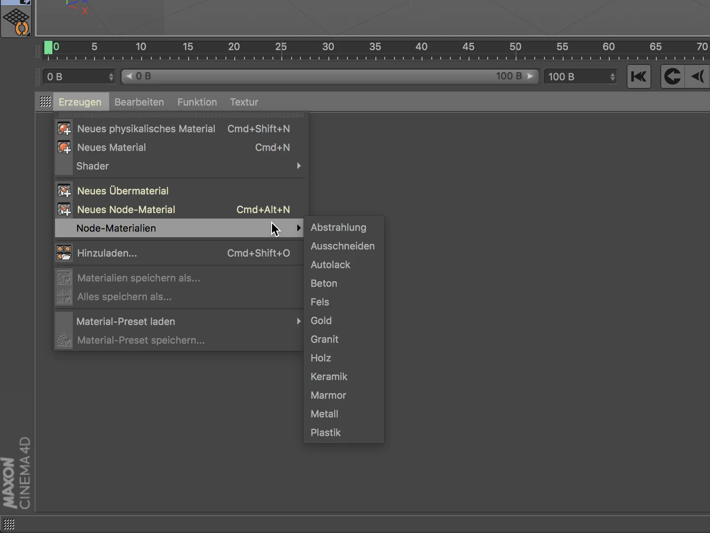Pick Beton node material

tap(344, 283)
